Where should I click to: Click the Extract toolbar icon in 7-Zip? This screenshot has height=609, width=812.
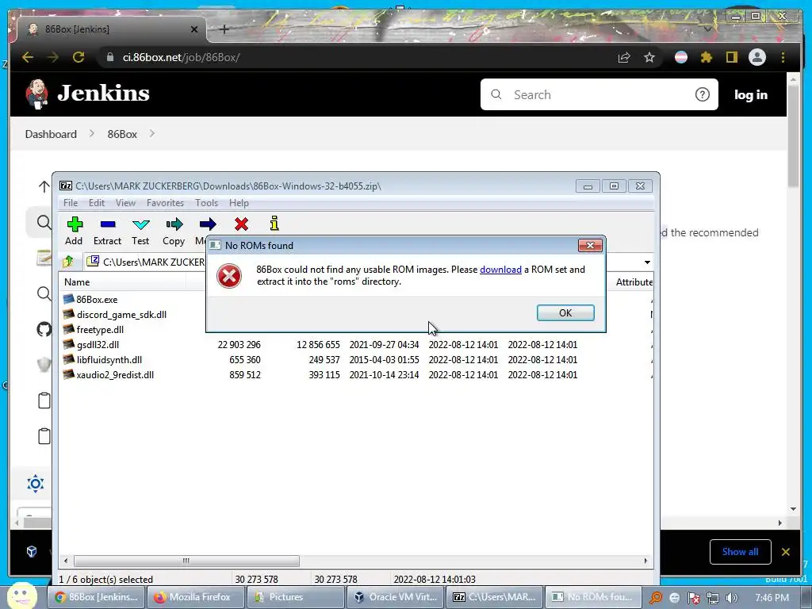pyautogui.click(x=107, y=231)
